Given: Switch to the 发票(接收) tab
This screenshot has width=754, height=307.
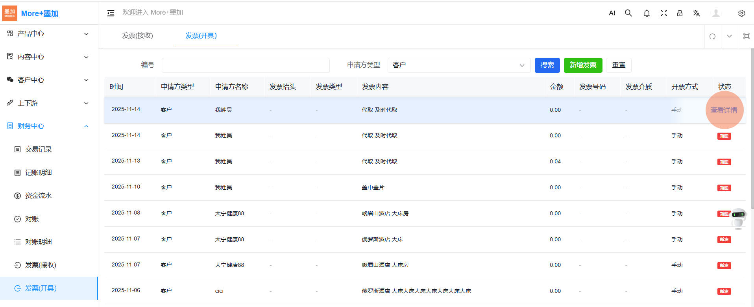Looking at the screenshot, I should click(x=137, y=36).
